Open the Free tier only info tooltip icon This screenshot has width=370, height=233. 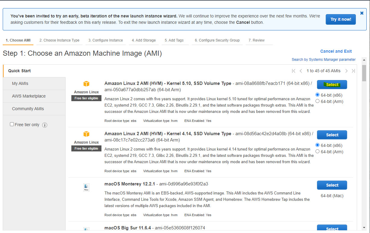tap(45, 125)
